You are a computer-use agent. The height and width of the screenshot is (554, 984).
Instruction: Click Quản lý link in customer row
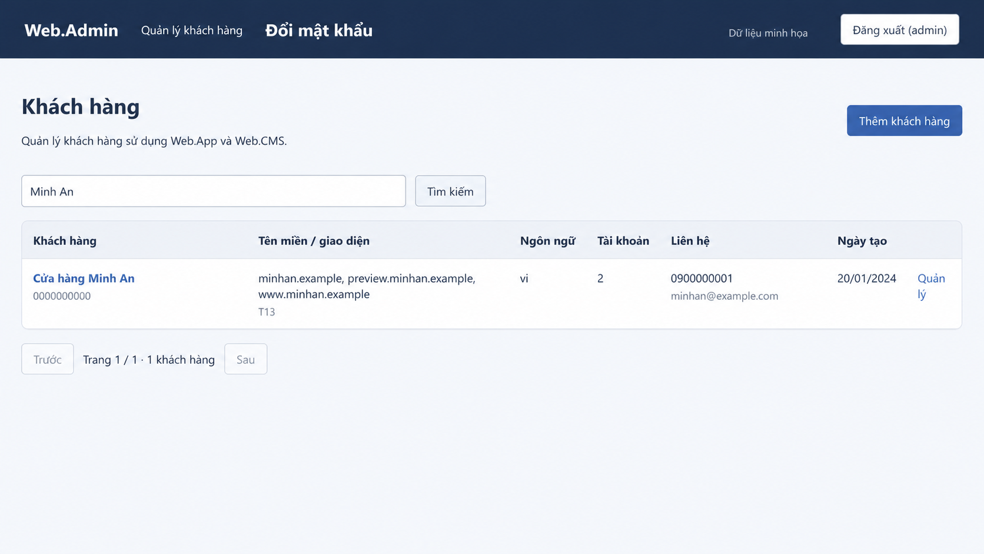pyautogui.click(x=931, y=286)
